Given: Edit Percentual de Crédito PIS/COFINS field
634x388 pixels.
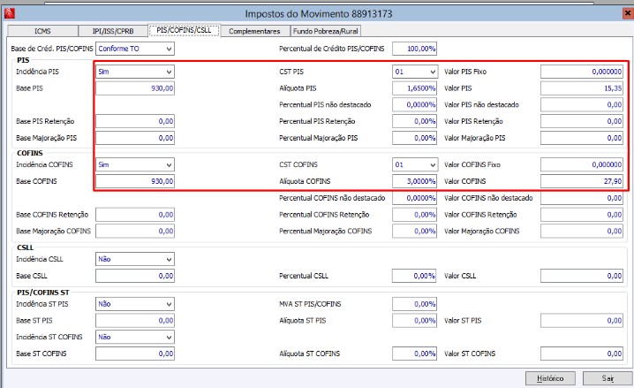Looking at the screenshot, I should pyautogui.click(x=414, y=49).
